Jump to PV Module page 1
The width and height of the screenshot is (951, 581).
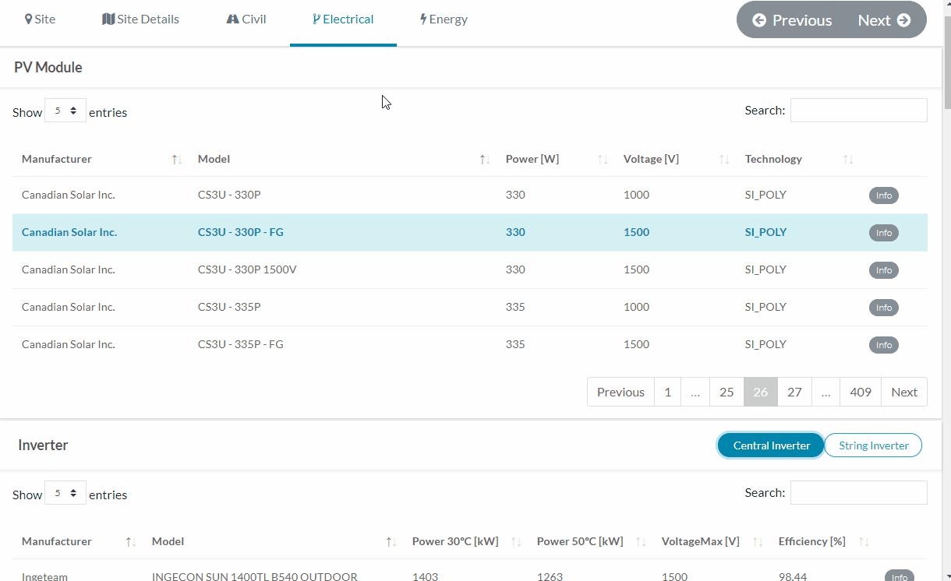pos(667,392)
